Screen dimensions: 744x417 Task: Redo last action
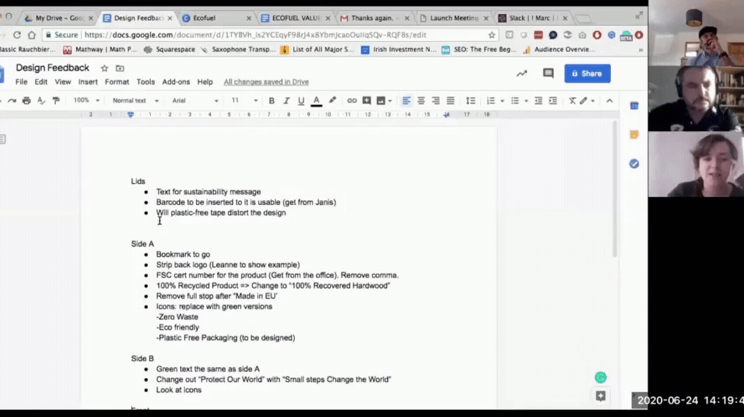click(x=12, y=100)
